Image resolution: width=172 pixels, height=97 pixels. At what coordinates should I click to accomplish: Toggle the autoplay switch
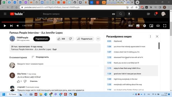coord(131,26)
